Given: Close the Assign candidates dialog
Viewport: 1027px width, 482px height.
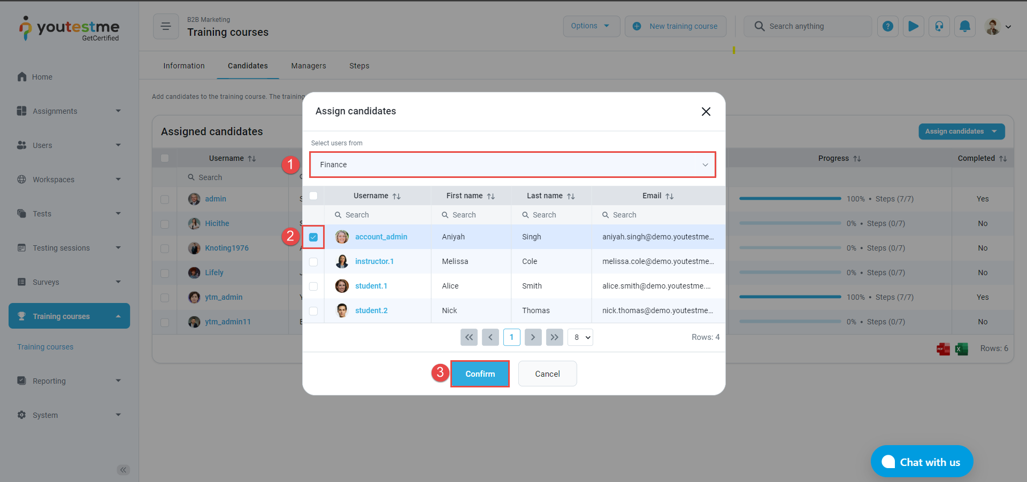Looking at the screenshot, I should coord(706,111).
